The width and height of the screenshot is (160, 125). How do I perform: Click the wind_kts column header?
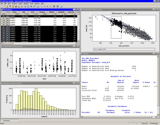[71, 12]
